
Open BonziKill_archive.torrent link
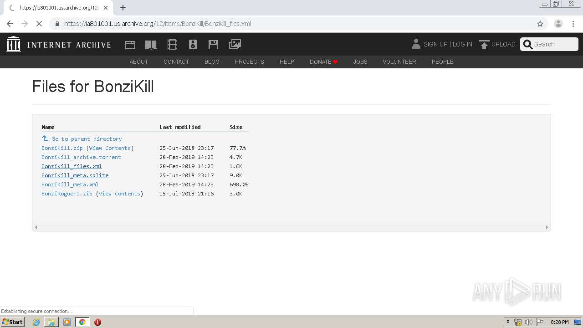tap(81, 157)
